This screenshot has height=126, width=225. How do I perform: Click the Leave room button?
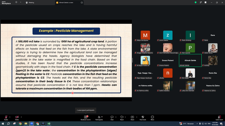[219, 118]
